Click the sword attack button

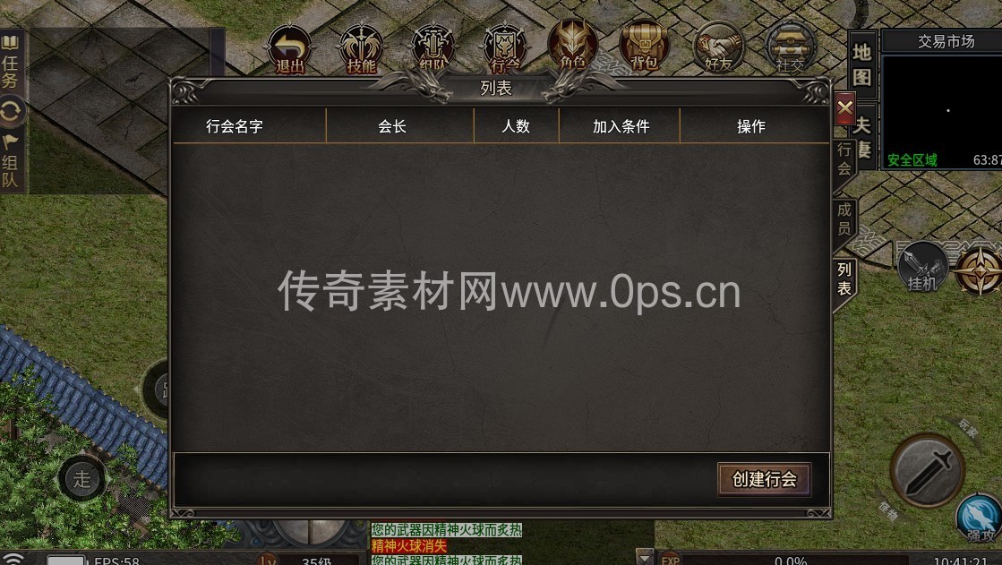click(928, 470)
